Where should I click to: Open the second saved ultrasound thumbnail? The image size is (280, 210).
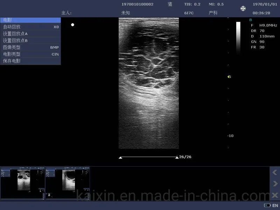click(68, 183)
